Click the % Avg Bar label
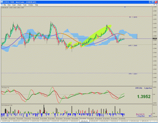 click(x=141, y=116)
